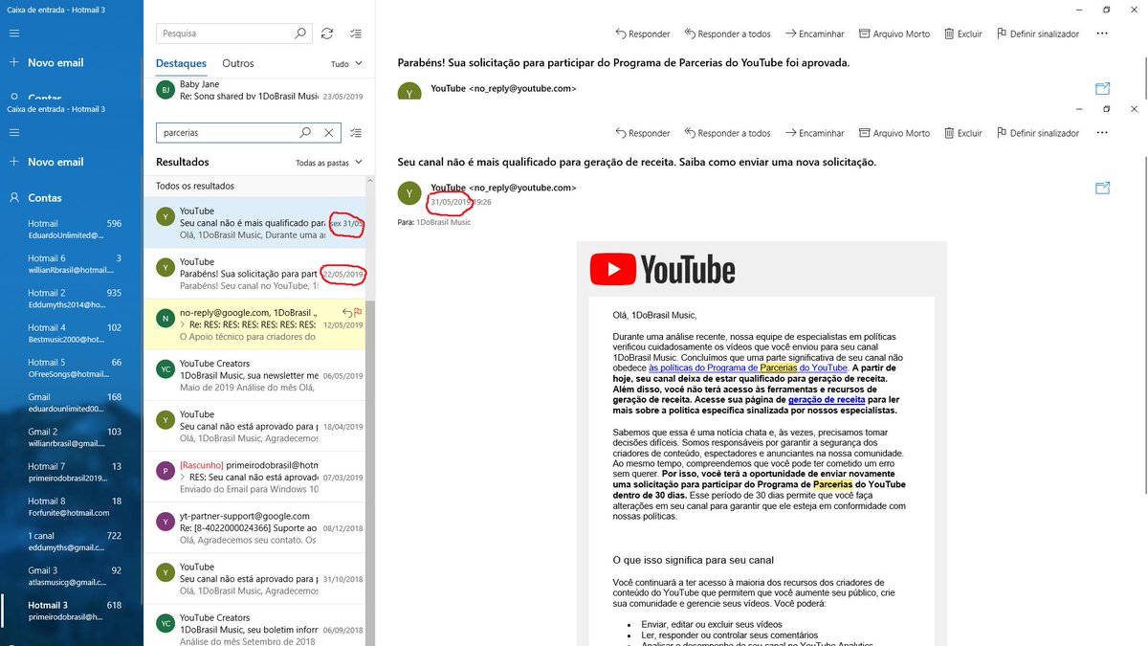Select the Hotmail account with 596 unread
This screenshot has width=1148, height=646.
(x=72, y=230)
